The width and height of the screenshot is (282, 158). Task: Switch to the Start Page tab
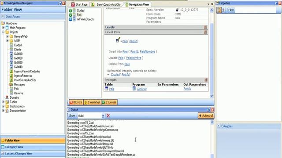click(x=79, y=4)
